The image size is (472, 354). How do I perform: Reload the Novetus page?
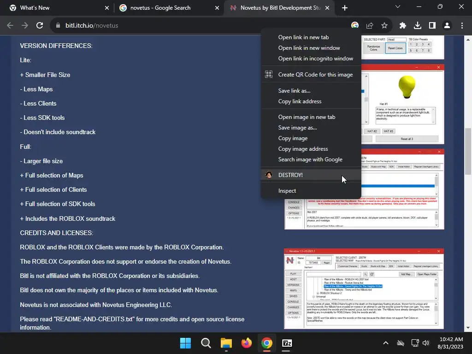40,26
